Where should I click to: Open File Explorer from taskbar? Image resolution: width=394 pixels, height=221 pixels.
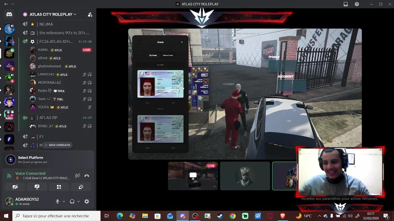[145, 216]
